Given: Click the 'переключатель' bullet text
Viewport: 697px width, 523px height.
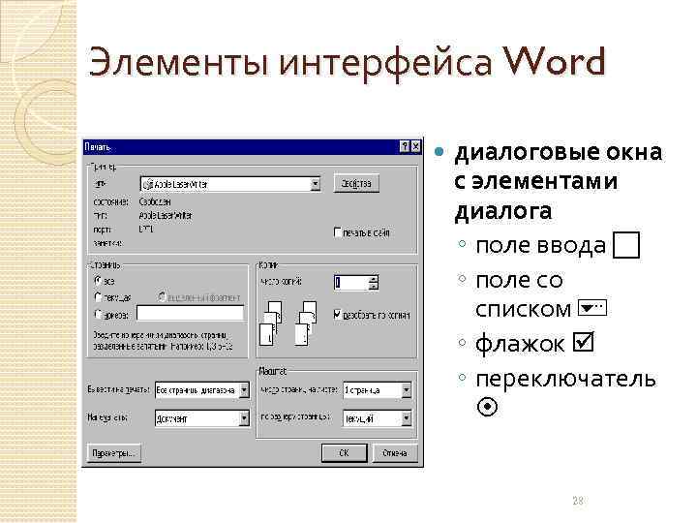Looking at the screenshot, I should click(565, 380).
